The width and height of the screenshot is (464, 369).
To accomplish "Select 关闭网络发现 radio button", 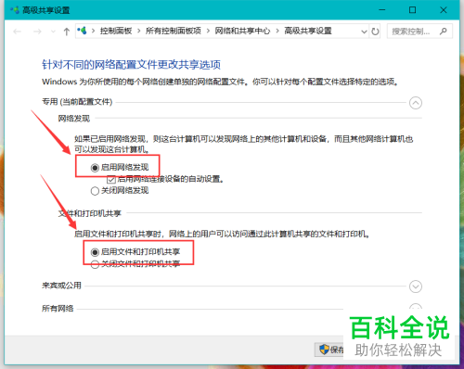I will pos(95,191).
